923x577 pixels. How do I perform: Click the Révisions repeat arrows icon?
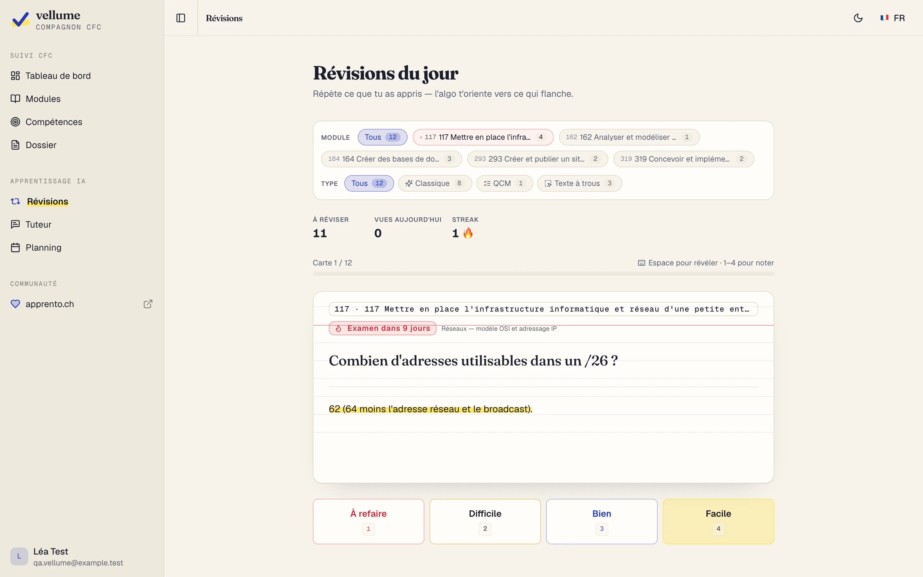pos(15,201)
